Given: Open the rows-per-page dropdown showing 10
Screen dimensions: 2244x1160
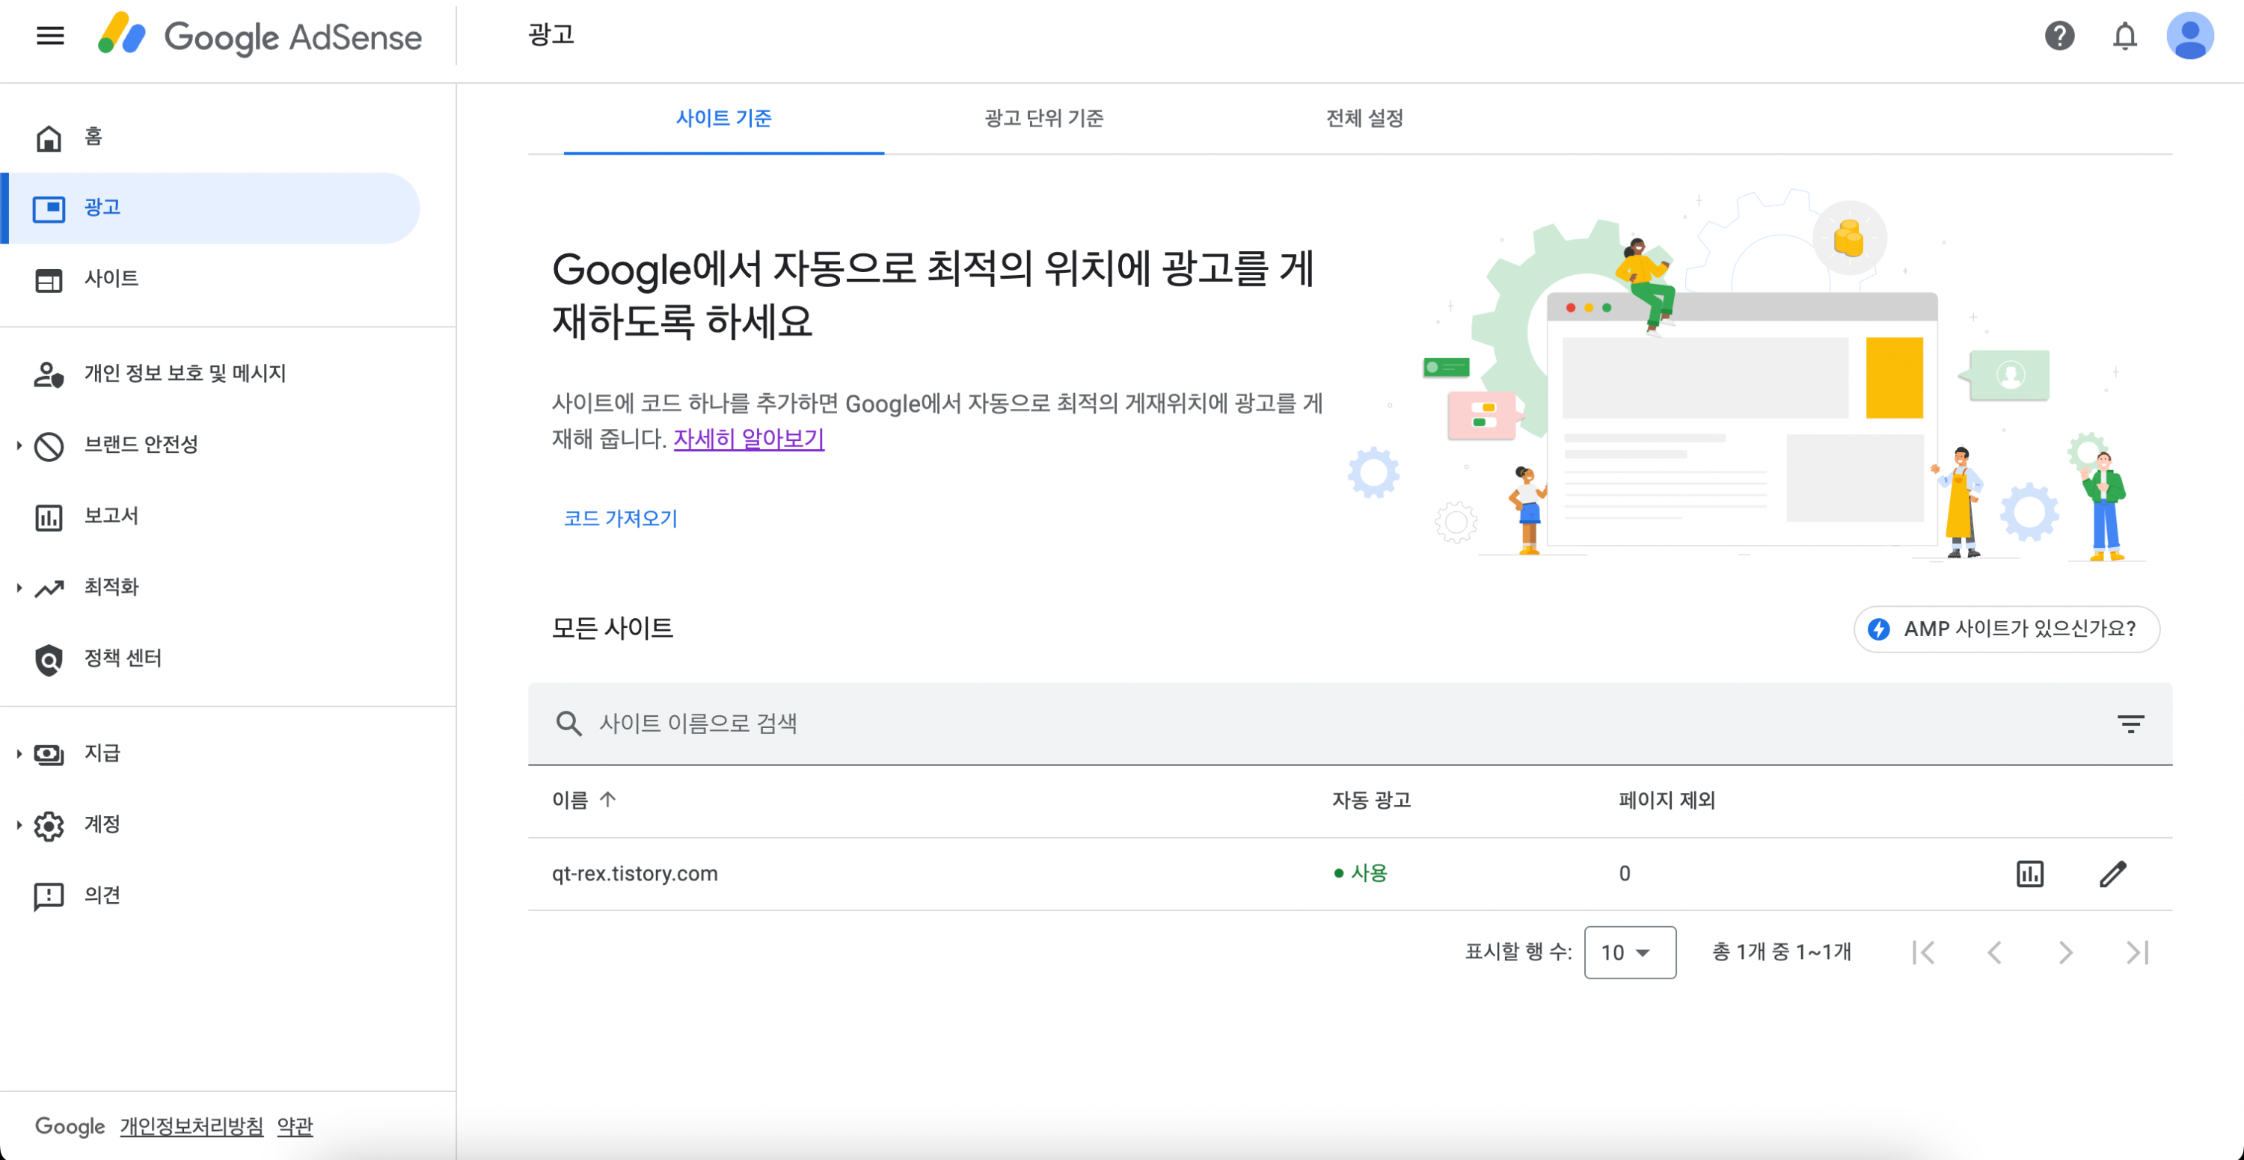Looking at the screenshot, I should [x=1629, y=952].
